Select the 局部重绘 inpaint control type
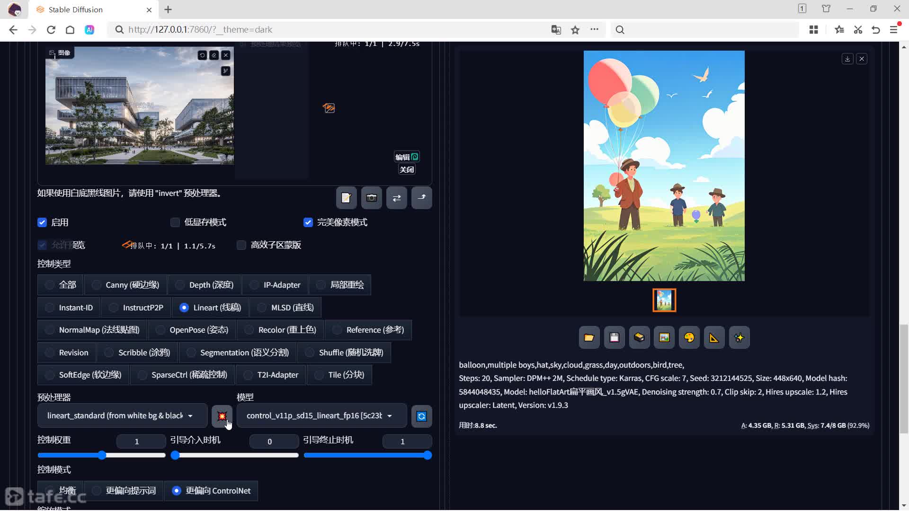The image size is (909, 511). tap(340, 285)
